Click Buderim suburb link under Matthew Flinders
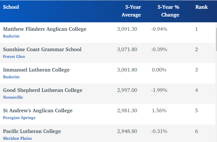Image resolution: width=217 pixels, height=142 pixels. [x=11, y=36]
